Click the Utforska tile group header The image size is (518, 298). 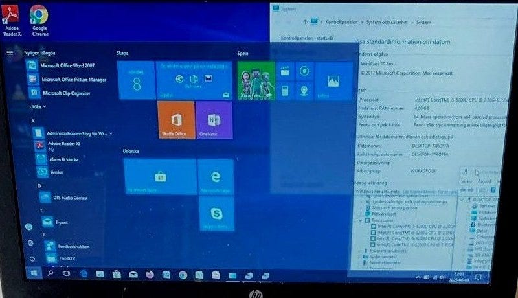click(x=131, y=151)
